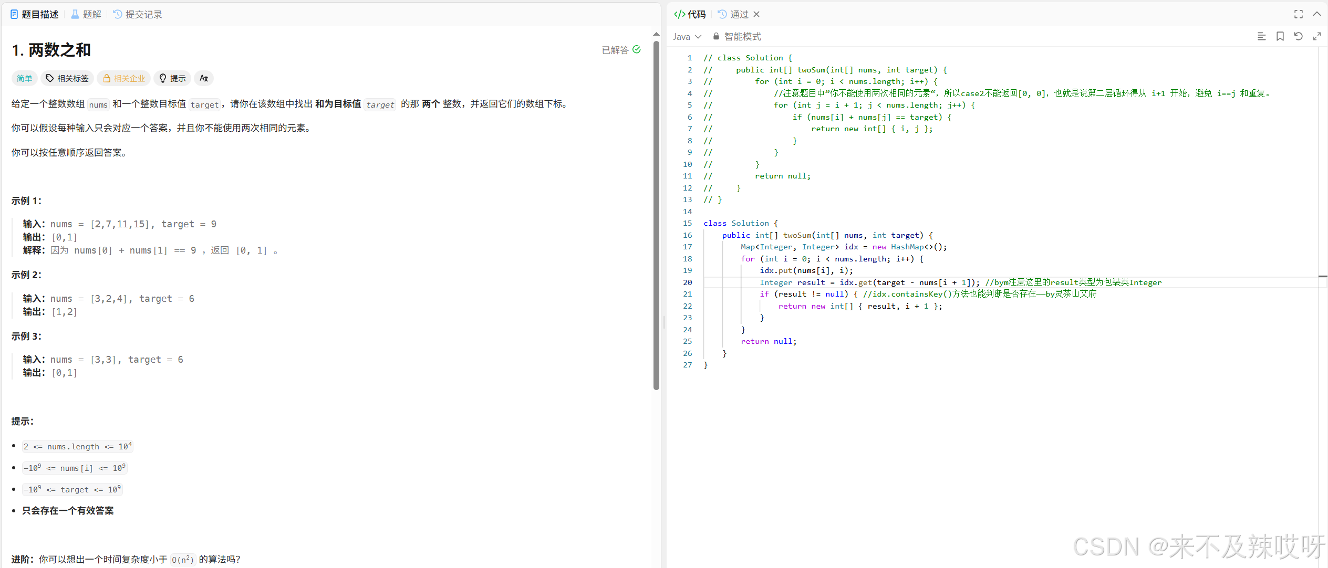Click the bookmark icon in editor toolbar
1328x568 pixels.
pos(1280,36)
